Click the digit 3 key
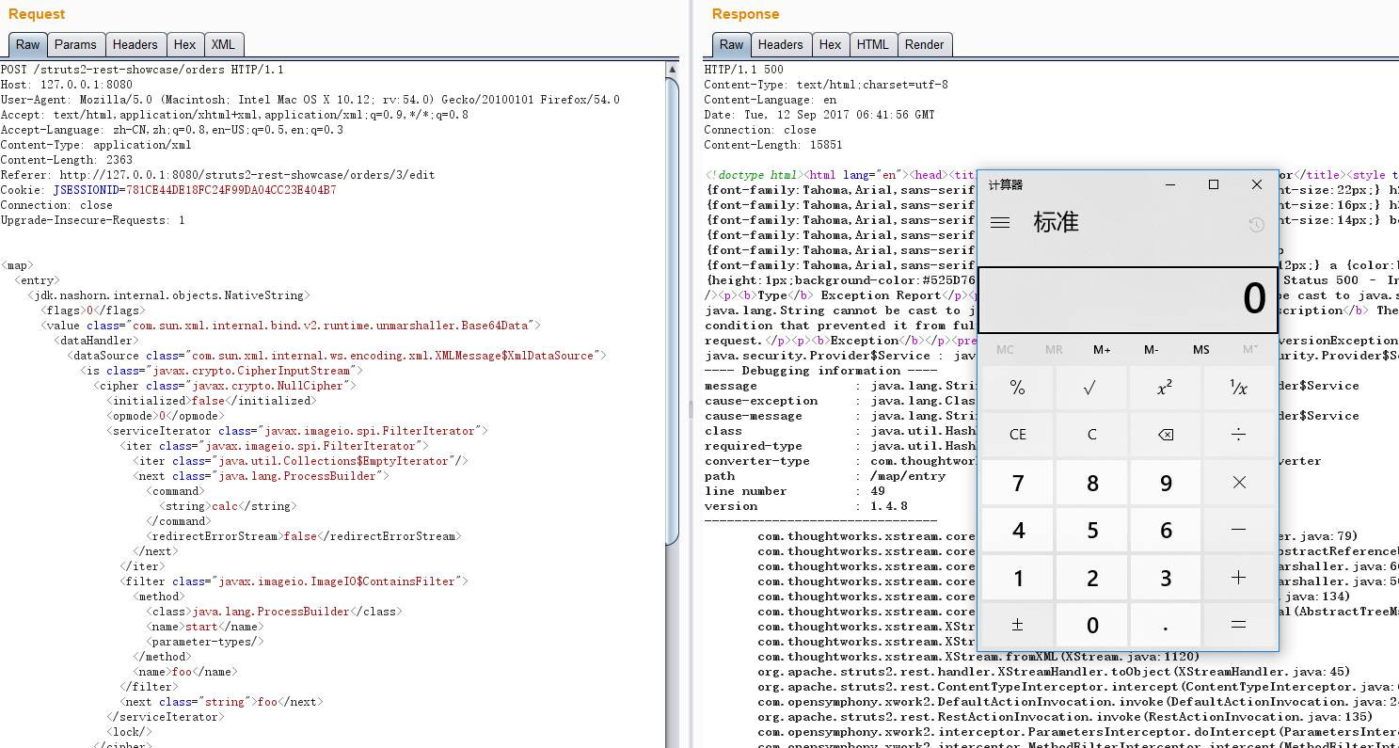This screenshot has width=1399, height=748. pos(1165,578)
